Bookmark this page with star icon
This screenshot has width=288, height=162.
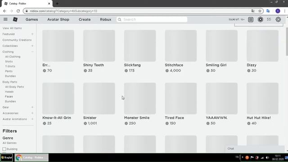pos(260,11)
